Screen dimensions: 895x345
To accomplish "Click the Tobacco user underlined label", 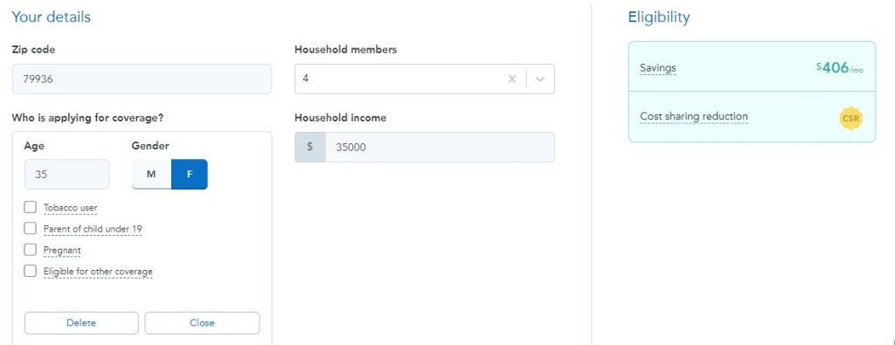I will point(70,208).
